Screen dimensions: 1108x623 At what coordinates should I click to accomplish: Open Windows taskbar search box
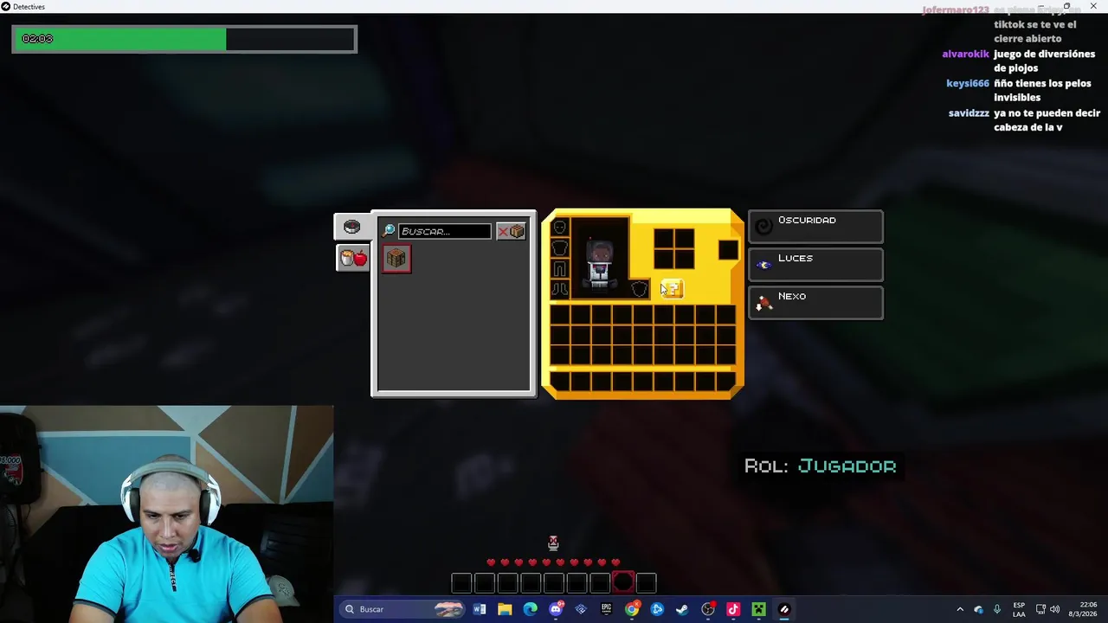click(403, 609)
